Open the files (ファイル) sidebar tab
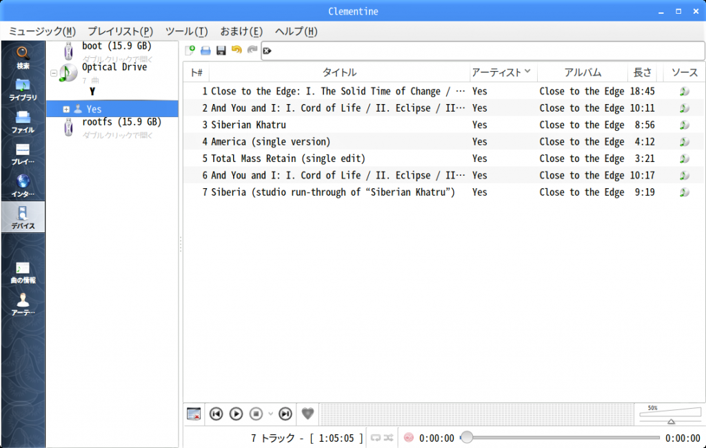Screen dimensions: 706x448 [23, 122]
